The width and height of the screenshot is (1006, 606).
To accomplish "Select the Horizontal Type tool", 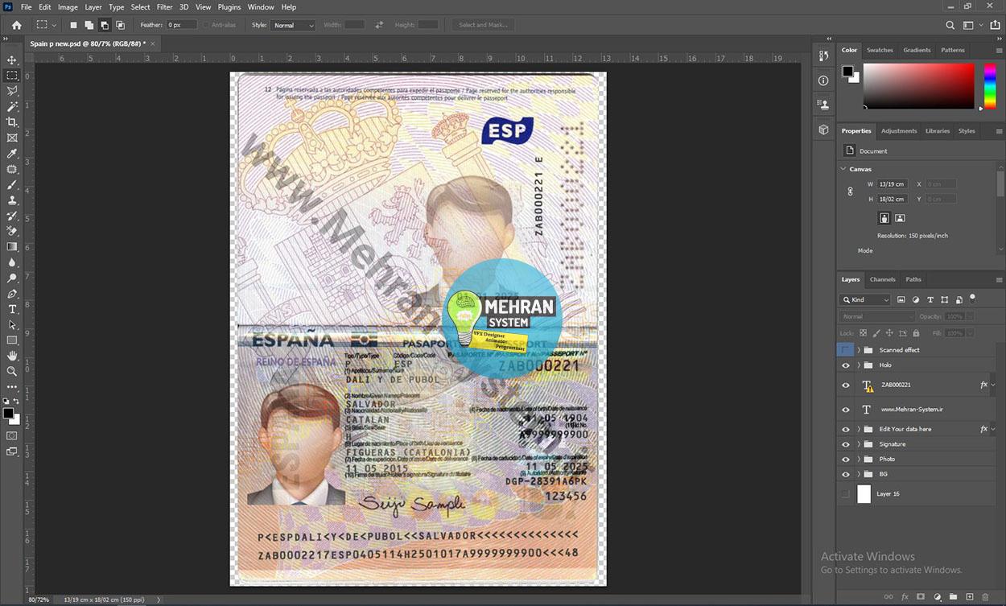I will click(x=12, y=309).
